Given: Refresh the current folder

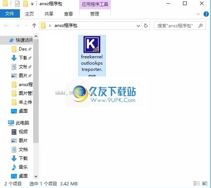Looking at the screenshot, I should click(146, 25).
